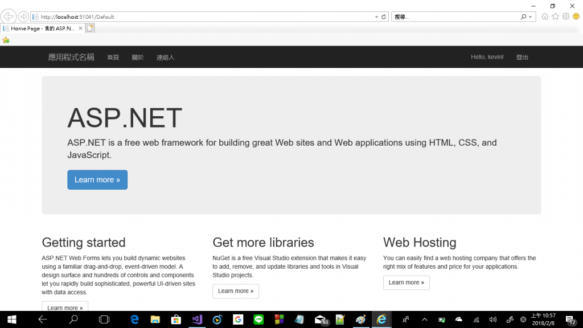
Task: Open the 連絡人 nav menu item
Action: (x=166, y=58)
